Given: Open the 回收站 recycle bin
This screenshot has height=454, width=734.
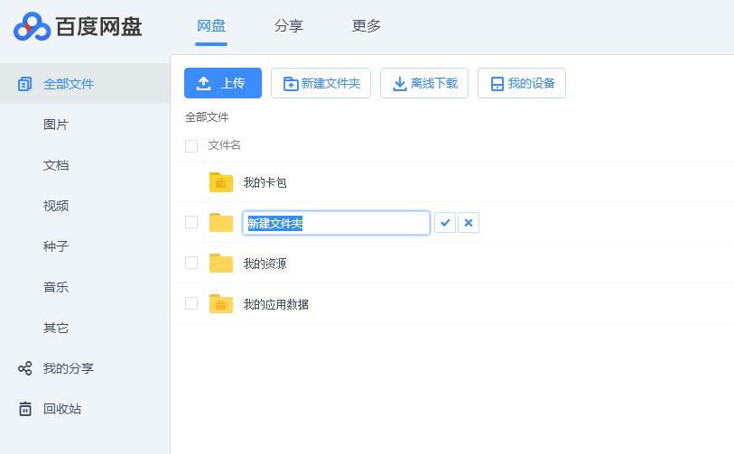Looking at the screenshot, I should pos(61,409).
